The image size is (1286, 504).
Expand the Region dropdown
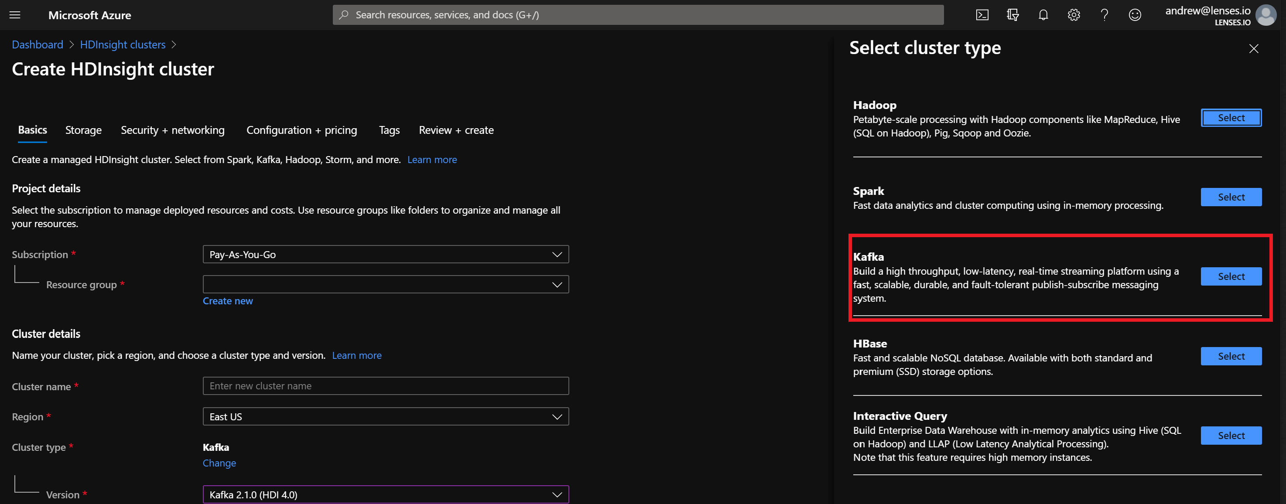pos(385,417)
